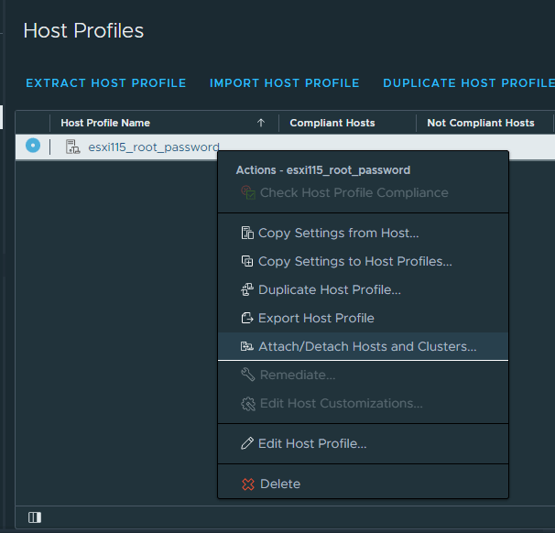Click IMPORT HOST PROFILE button

click(x=285, y=83)
